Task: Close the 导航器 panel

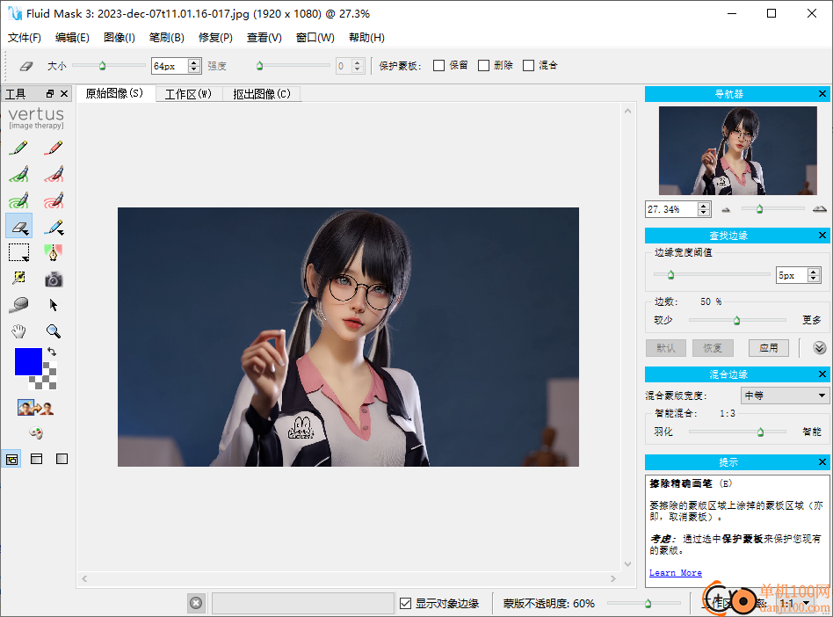Action: tap(822, 93)
